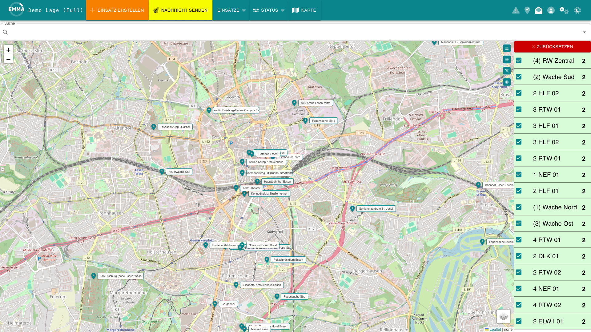
Task: Expand the Einsätze dropdown menu
Action: (231, 10)
